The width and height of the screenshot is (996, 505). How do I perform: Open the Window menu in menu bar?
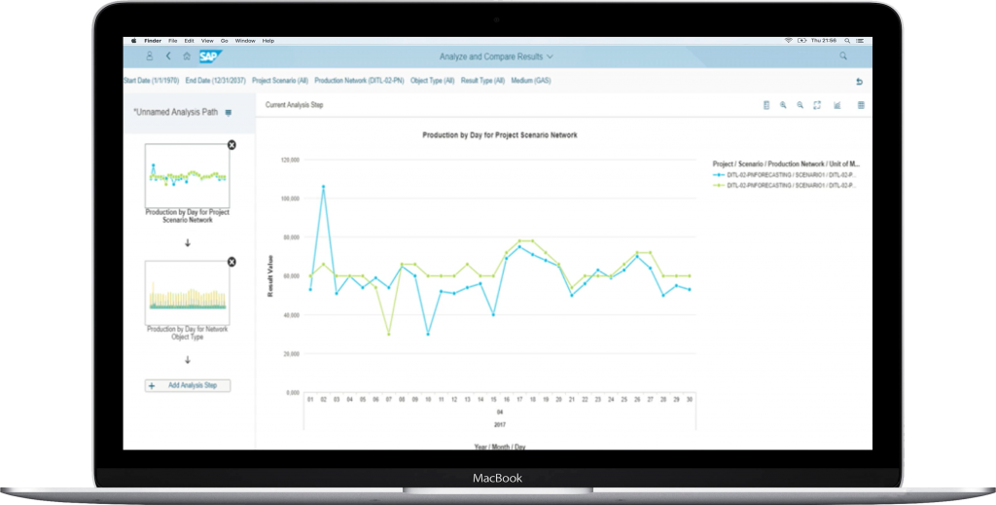(245, 41)
